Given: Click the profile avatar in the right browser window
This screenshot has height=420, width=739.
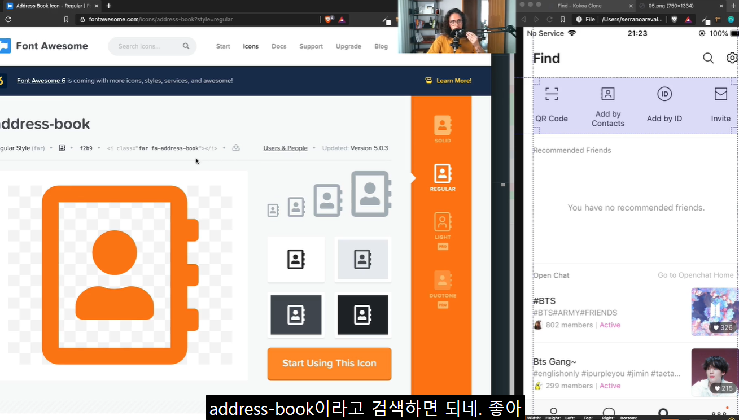Looking at the screenshot, I should (730, 19).
